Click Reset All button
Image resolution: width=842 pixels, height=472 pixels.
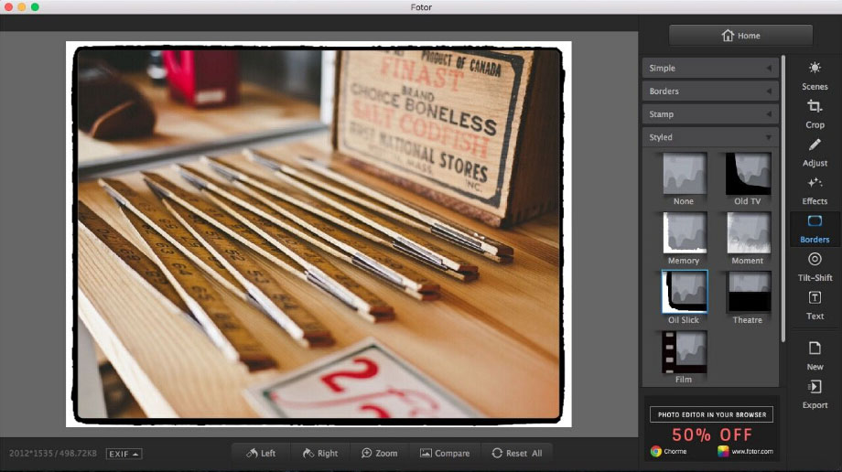516,453
